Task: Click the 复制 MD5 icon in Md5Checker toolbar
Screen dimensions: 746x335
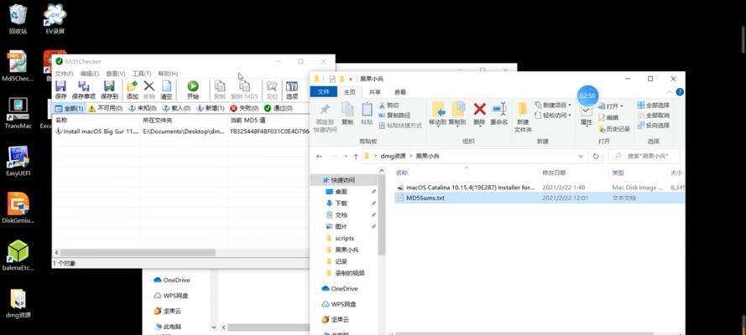Action: click(x=244, y=86)
